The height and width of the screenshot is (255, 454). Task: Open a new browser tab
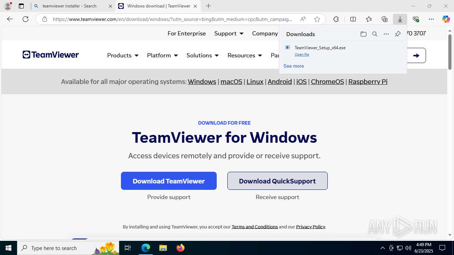(x=209, y=6)
